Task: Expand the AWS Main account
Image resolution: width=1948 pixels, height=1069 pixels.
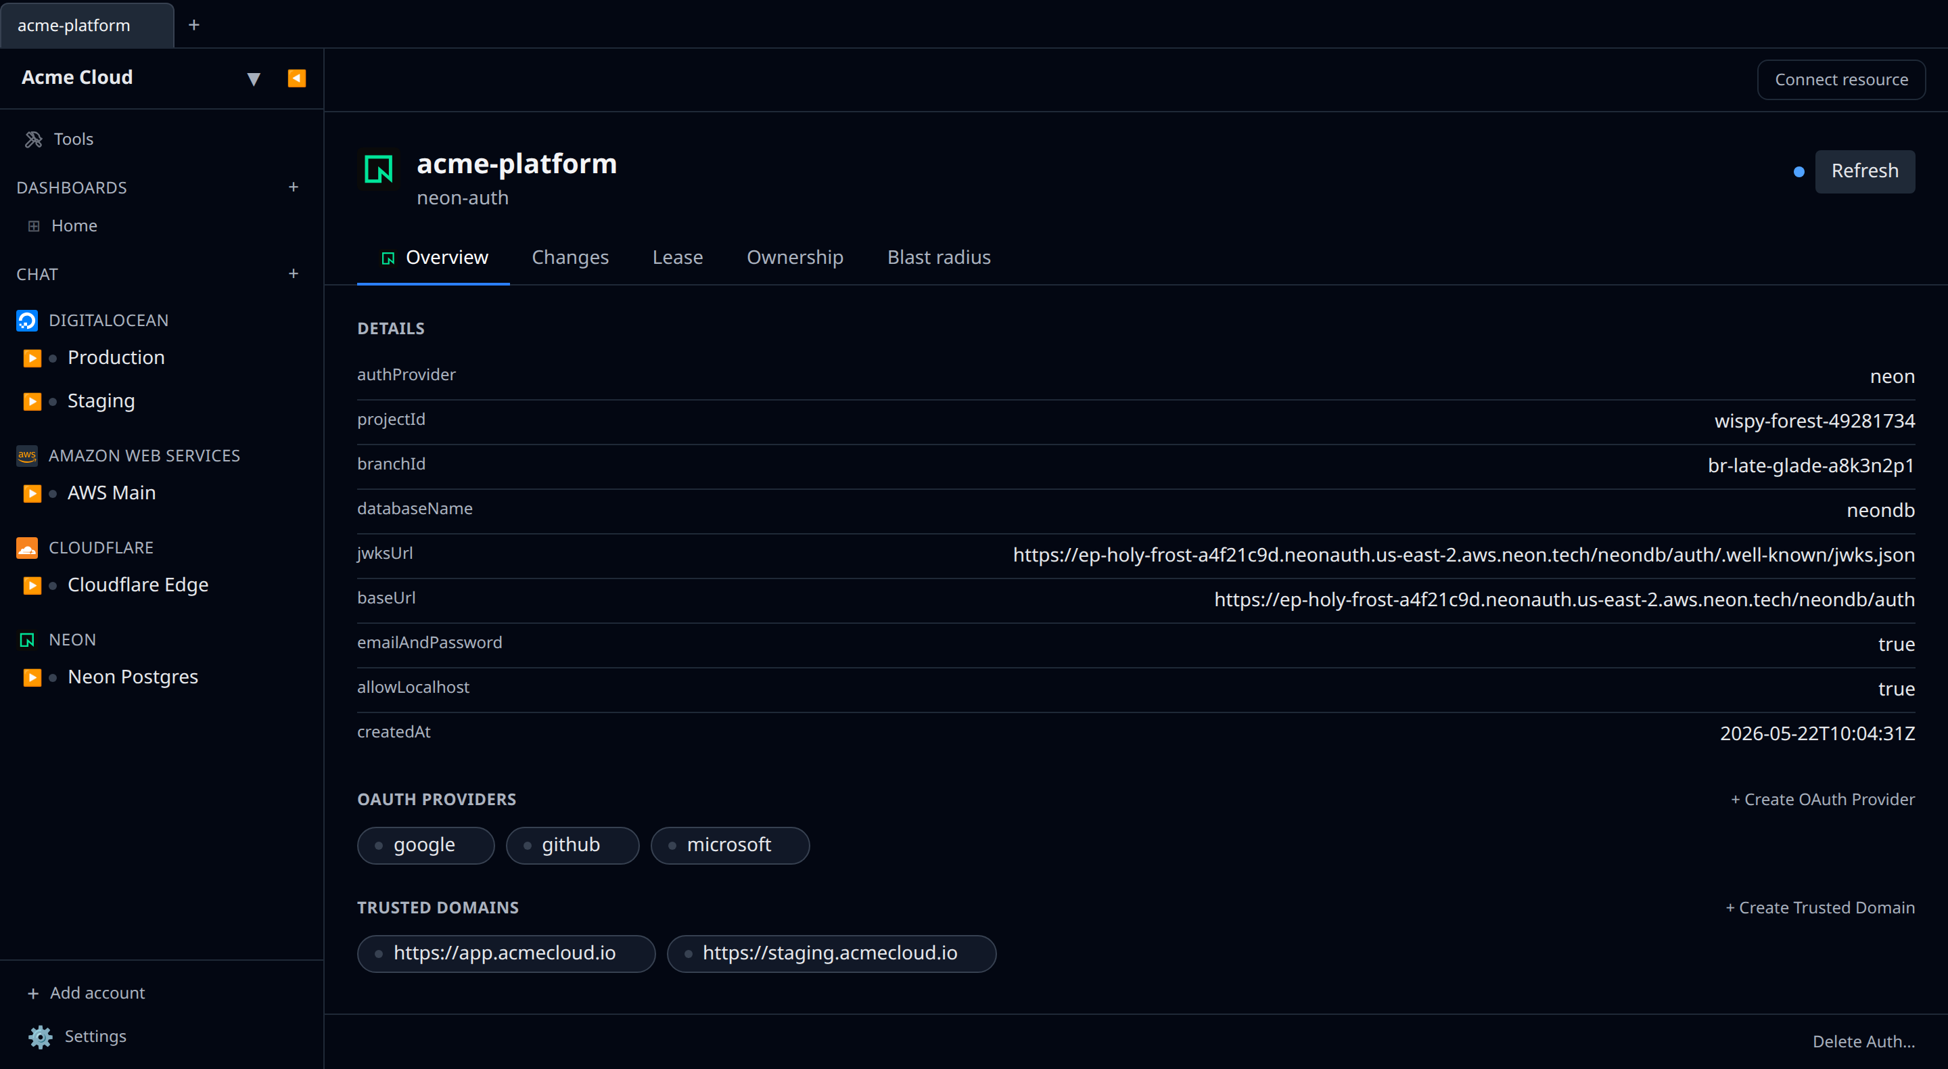Action: [x=32, y=493]
